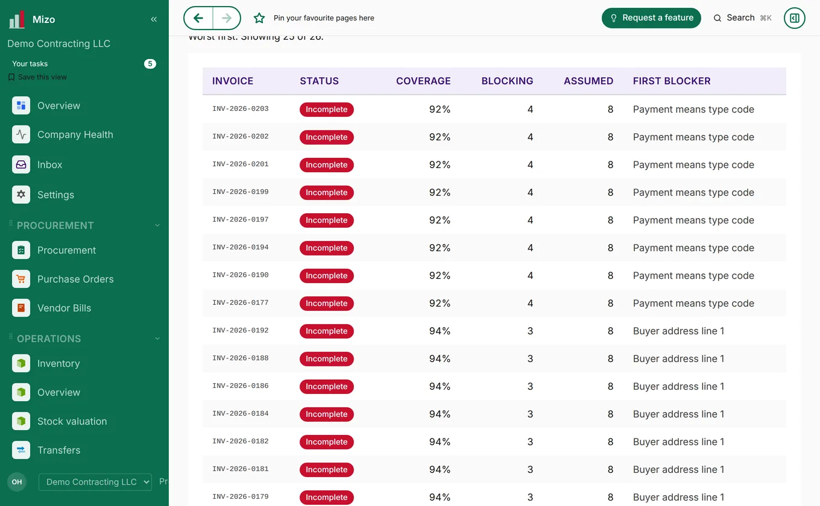Toggle the side panel icon at top right
Screen dimensions: 820x506
(795, 18)
